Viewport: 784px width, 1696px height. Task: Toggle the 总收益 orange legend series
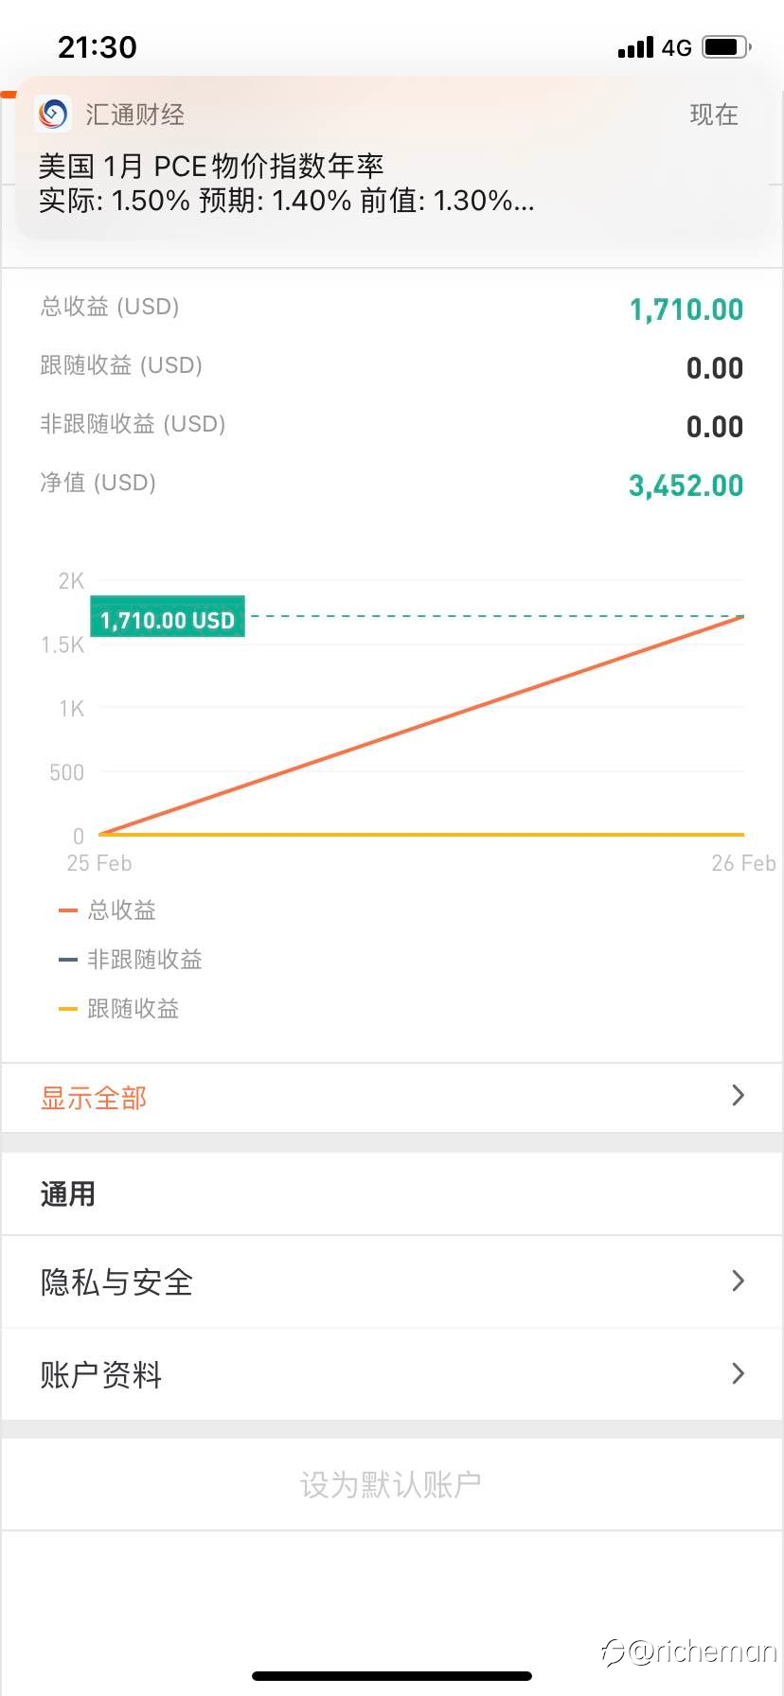[107, 910]
